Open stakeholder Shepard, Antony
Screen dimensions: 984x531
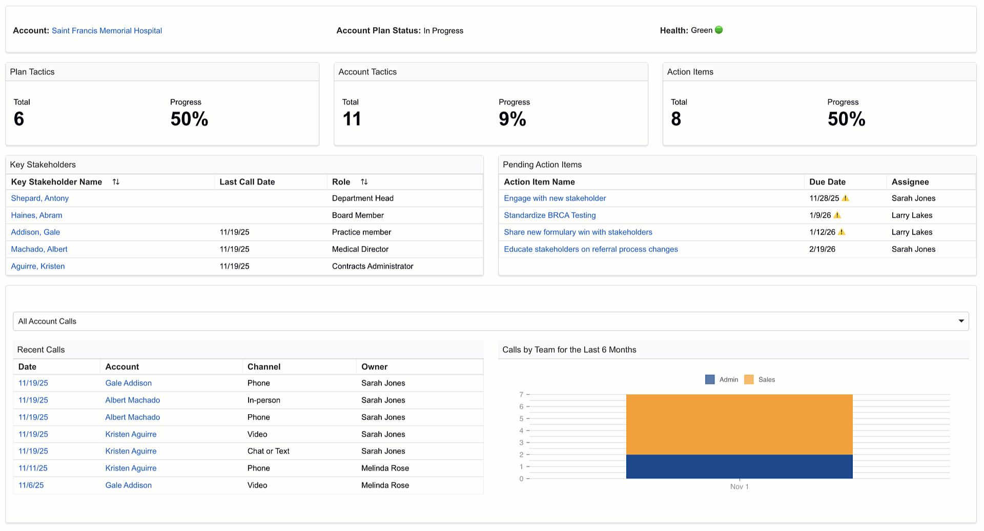click(x=40, y=198)
